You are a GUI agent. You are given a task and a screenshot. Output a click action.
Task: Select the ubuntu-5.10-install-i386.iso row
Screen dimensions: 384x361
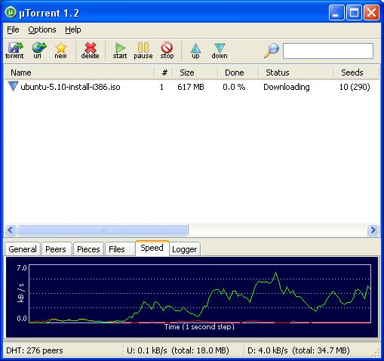[192, 87]
